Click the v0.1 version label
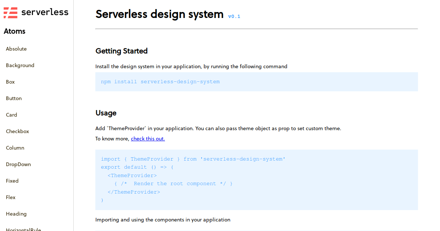 pos(234,16)
